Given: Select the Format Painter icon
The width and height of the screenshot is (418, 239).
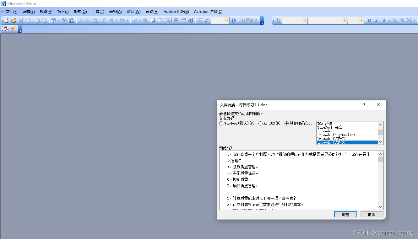Looking at the screenshot, I should pos(103,20).
